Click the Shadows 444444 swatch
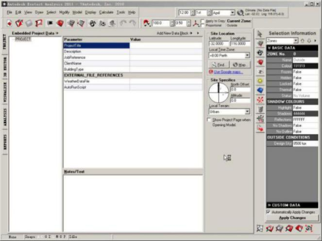The image size is (322, 241). click(305, 113)
